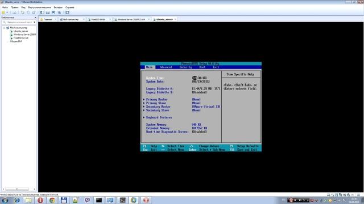Open the Вид menu
364x204 pixels.
(x=23, y=7)
